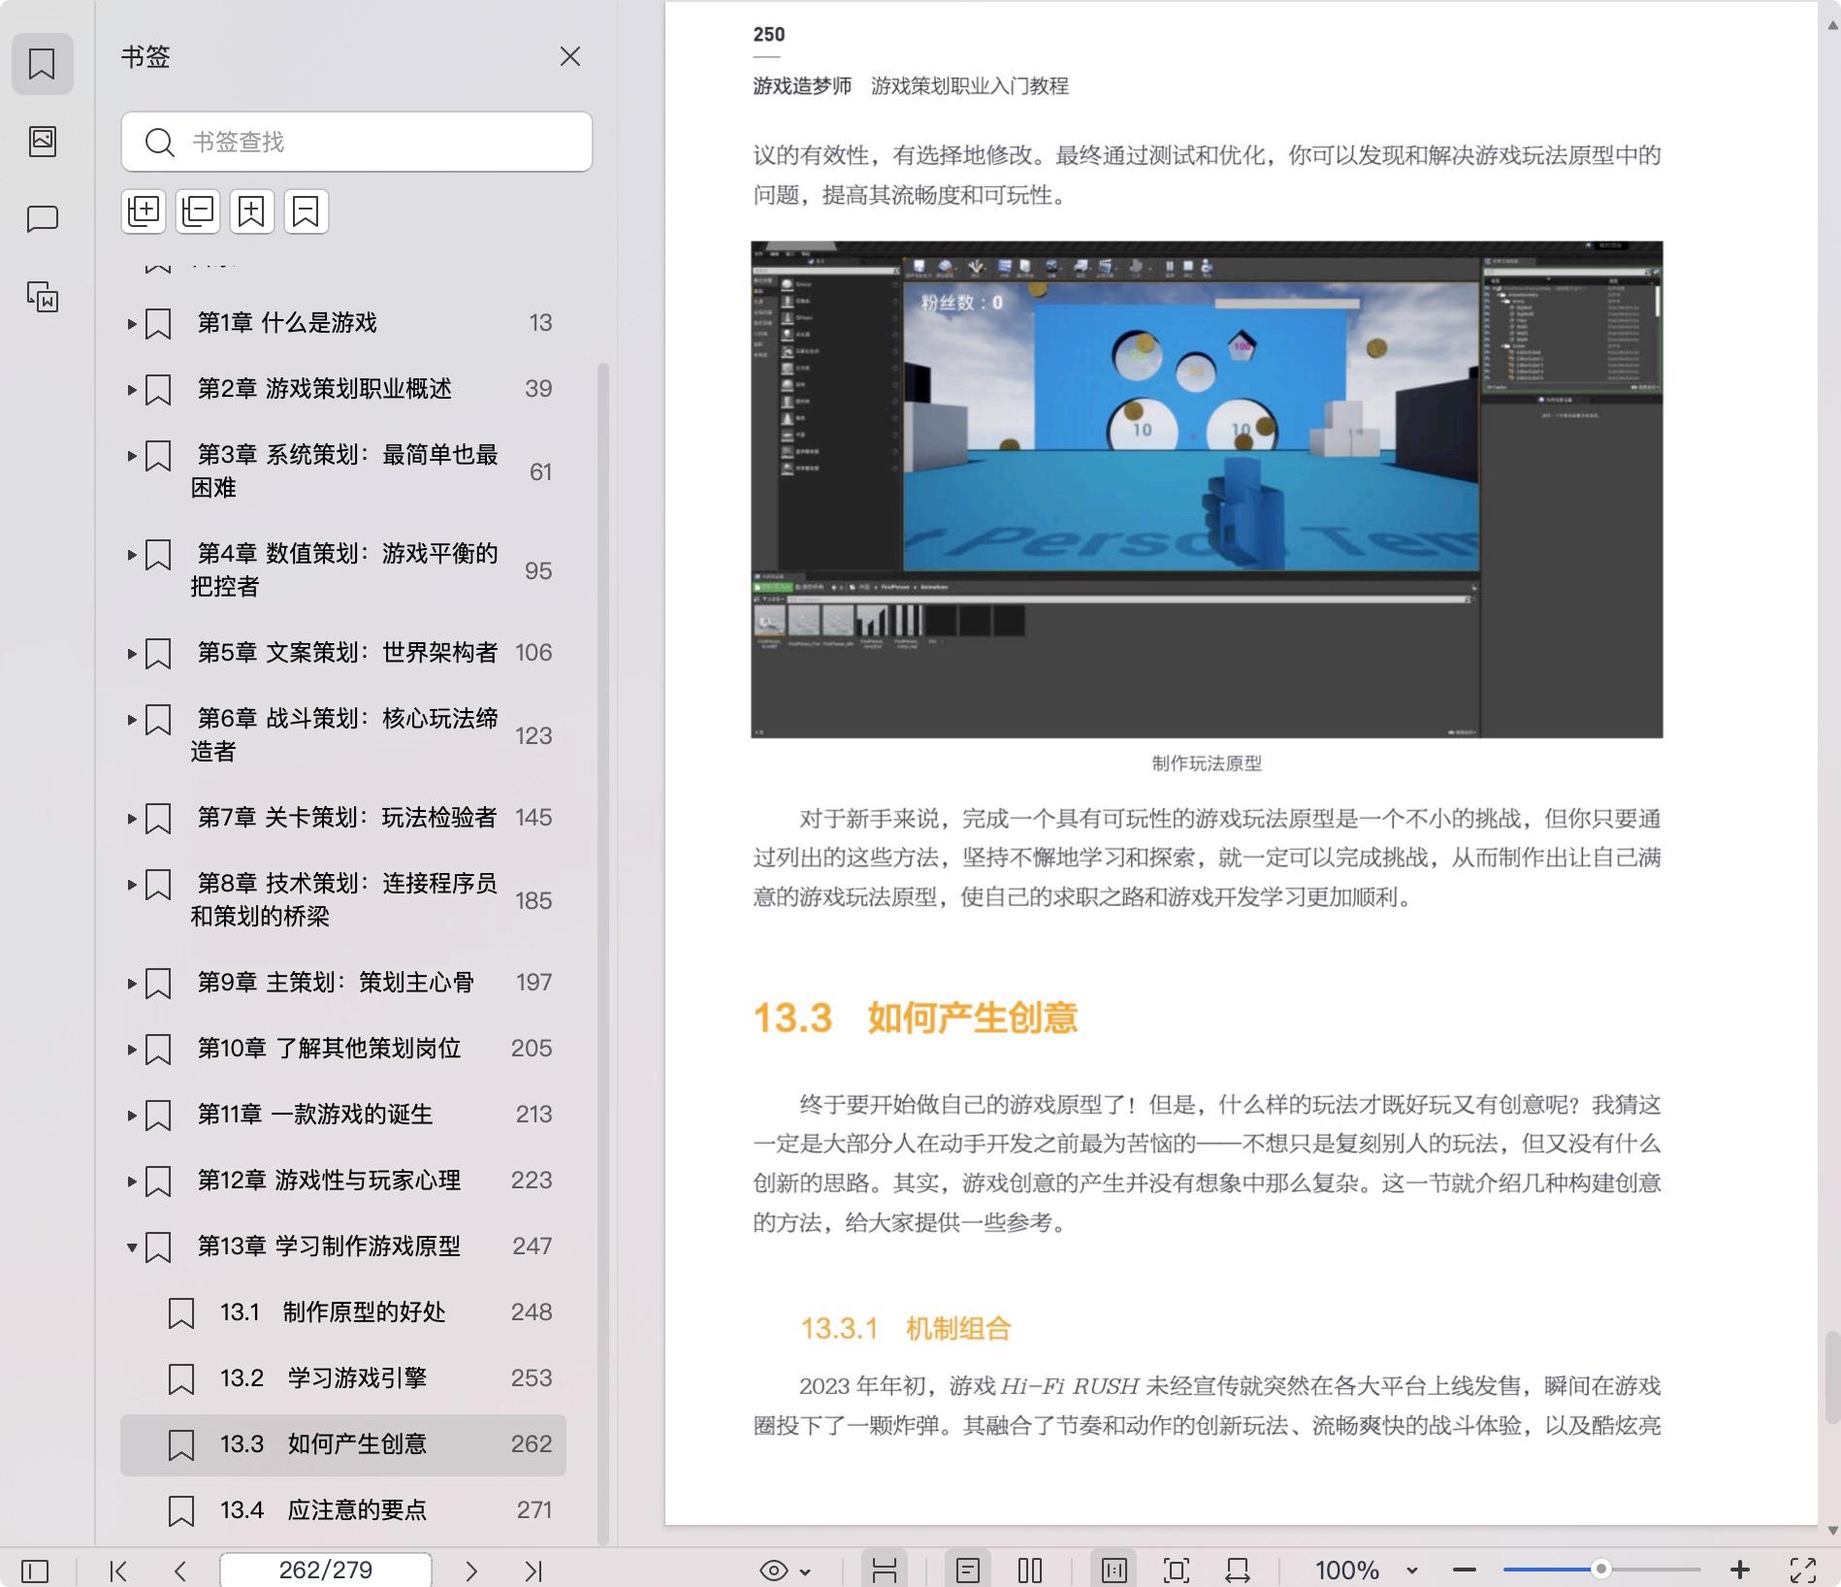Go to 第9章 主策划：策划主心骨
Image resolution: width=1841 pixels, height=1587 pixels.
click(x=336, y=983)
